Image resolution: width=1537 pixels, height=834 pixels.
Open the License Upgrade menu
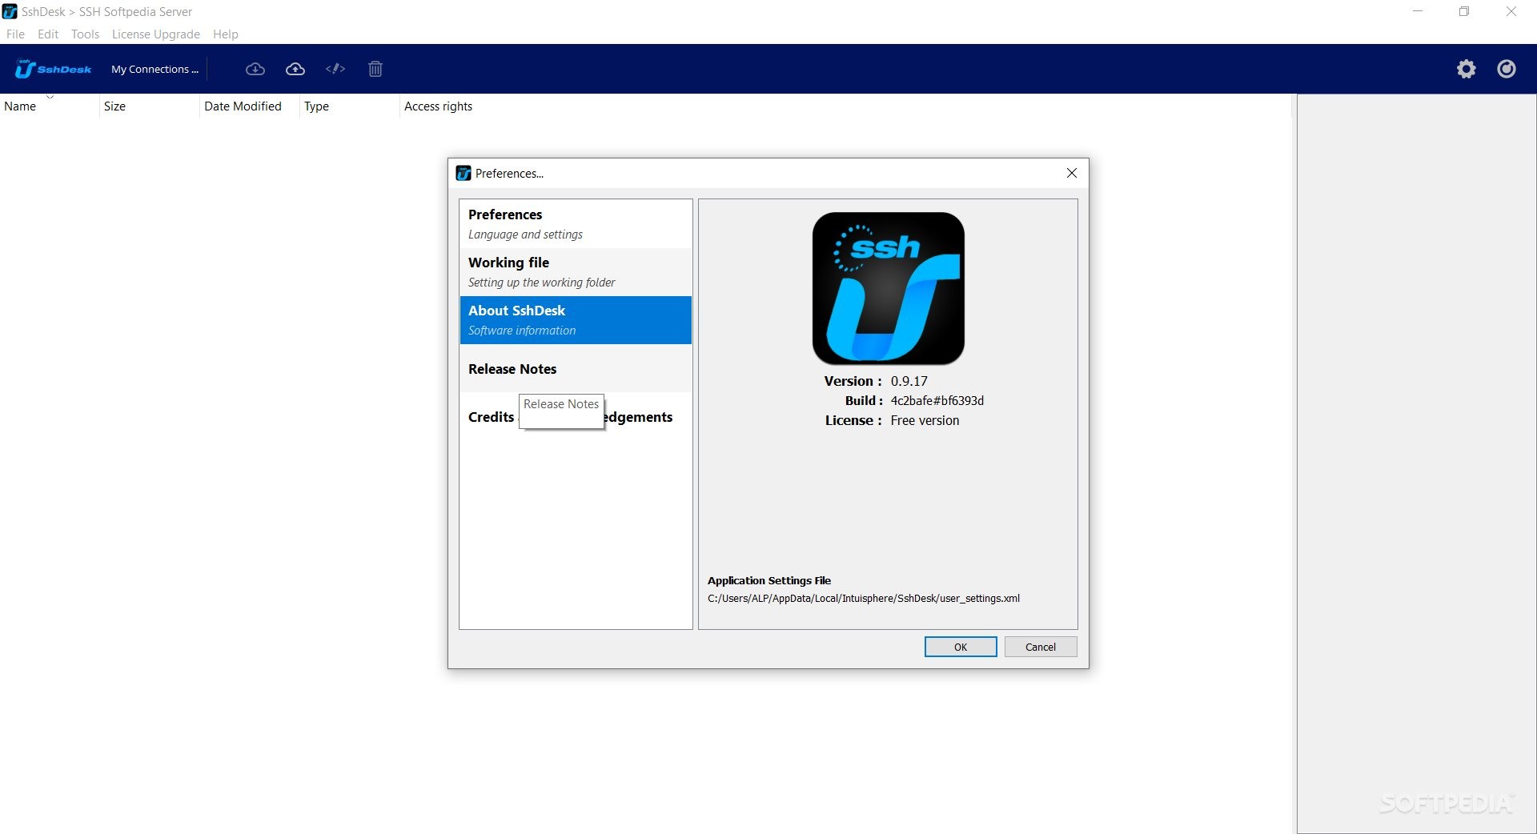156,34
